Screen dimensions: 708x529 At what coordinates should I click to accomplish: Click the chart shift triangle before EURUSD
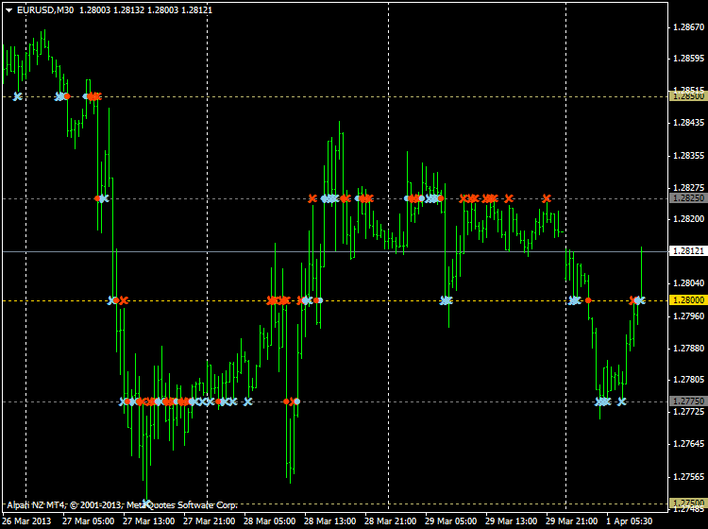click(8, 9)
